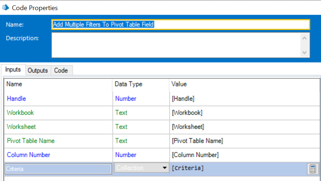Screen dimensions: 321x181
Task: Open the expression calculator for Criteria
Action: click(x=313, y=168)
